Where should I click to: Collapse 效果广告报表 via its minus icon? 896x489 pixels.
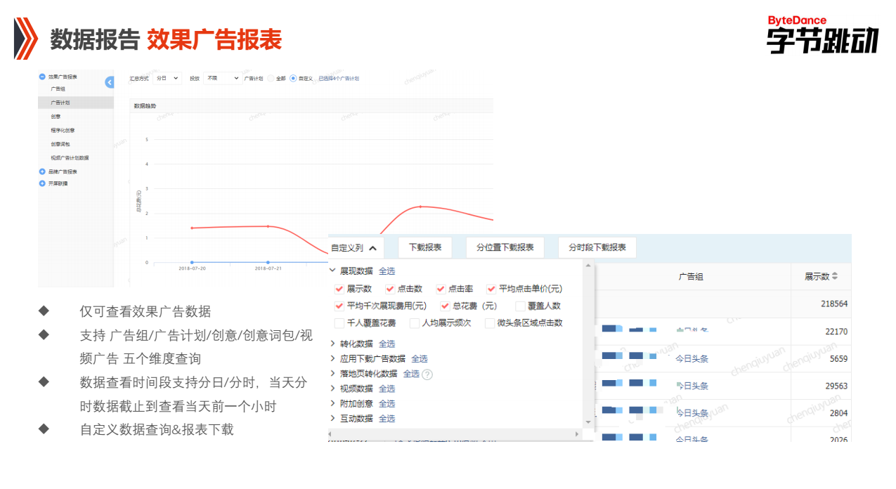pos(44,75)
